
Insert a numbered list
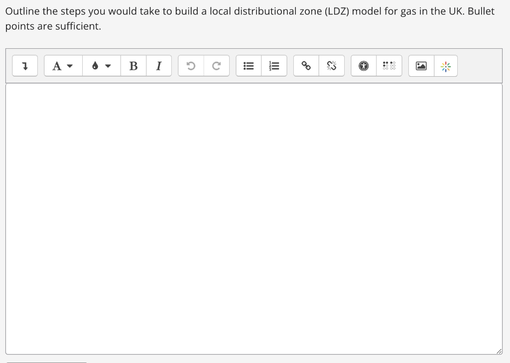tap(274, 65)
